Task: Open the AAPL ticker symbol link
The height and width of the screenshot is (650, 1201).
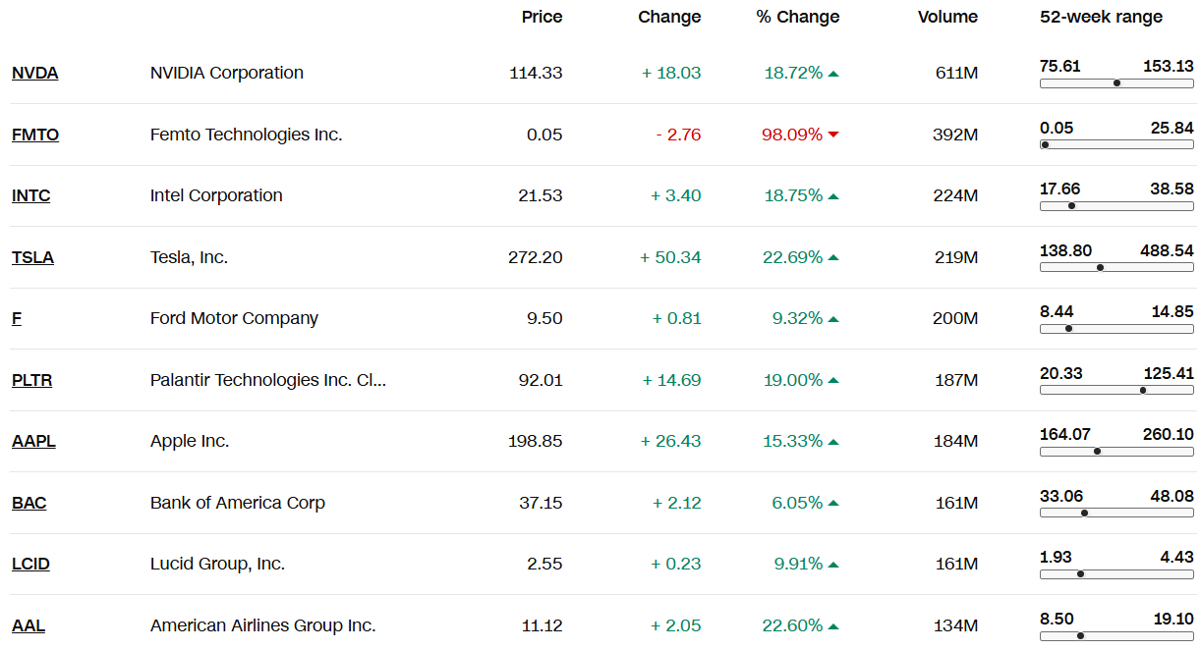Action: (33, 441)
